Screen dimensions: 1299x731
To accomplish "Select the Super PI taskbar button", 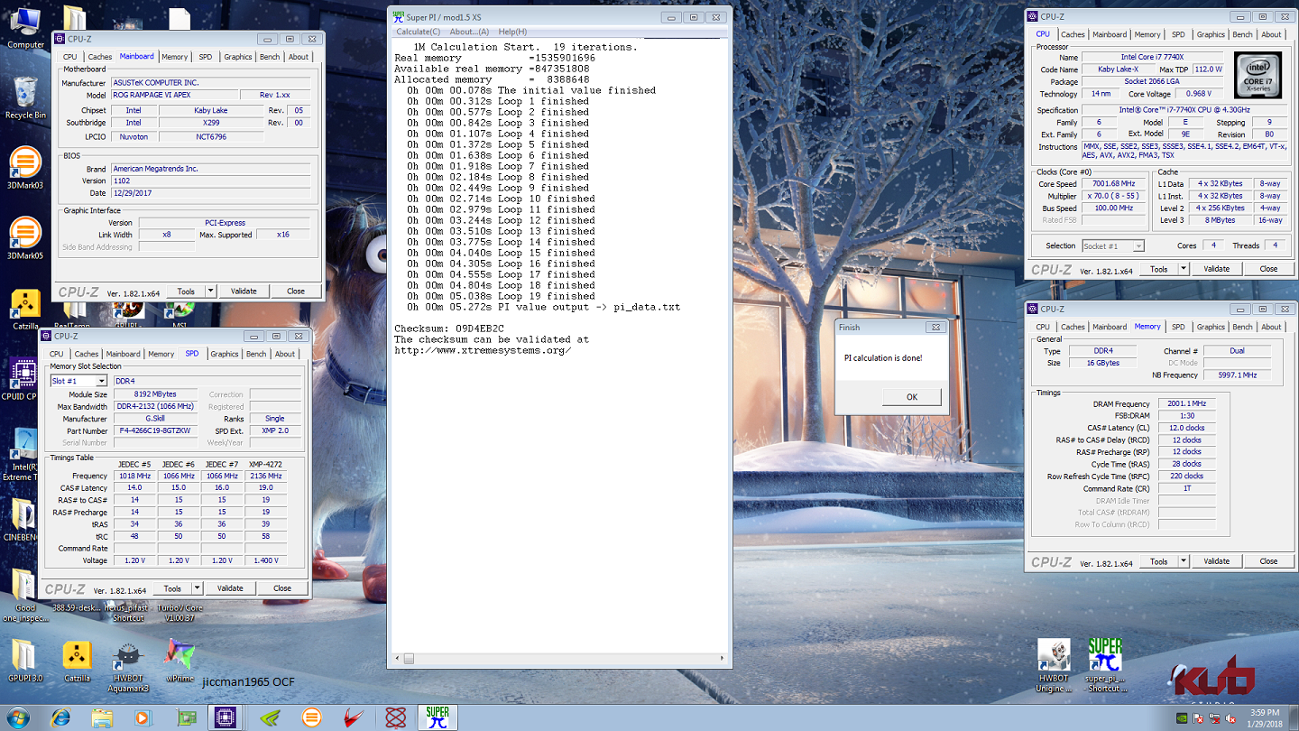I will point(438,718).
